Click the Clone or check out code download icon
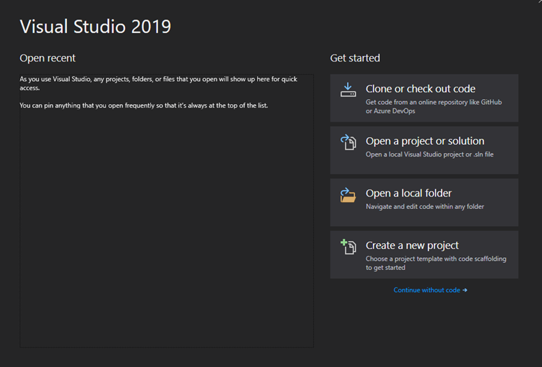This screenshot has height=367, width=542. 348,89
